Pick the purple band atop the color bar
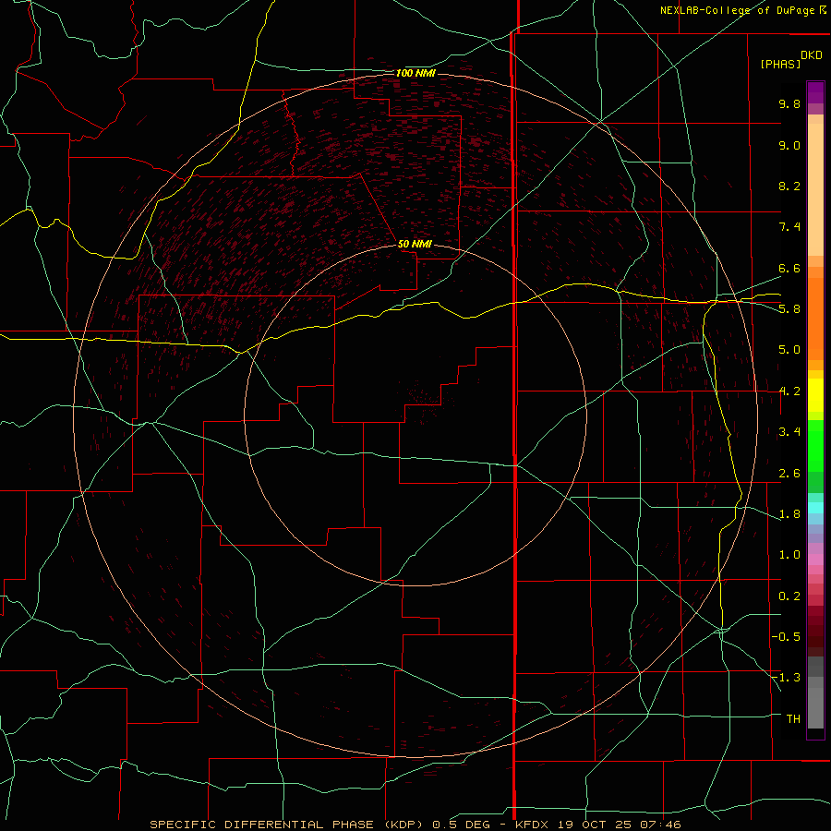This screenshot has width=831, height=831. [x=815, y=92]
